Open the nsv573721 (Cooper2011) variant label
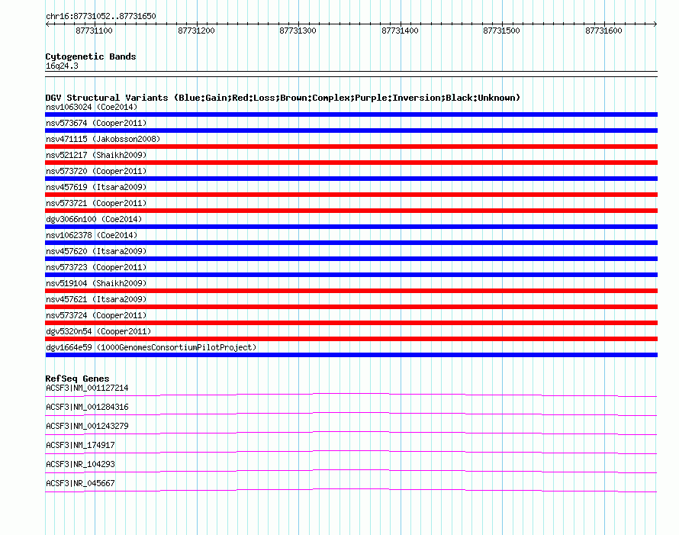This screenshot has width=679, height=535. click(96, 203)
